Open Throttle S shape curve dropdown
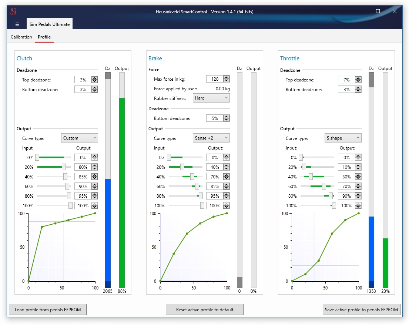 (343, 138)
